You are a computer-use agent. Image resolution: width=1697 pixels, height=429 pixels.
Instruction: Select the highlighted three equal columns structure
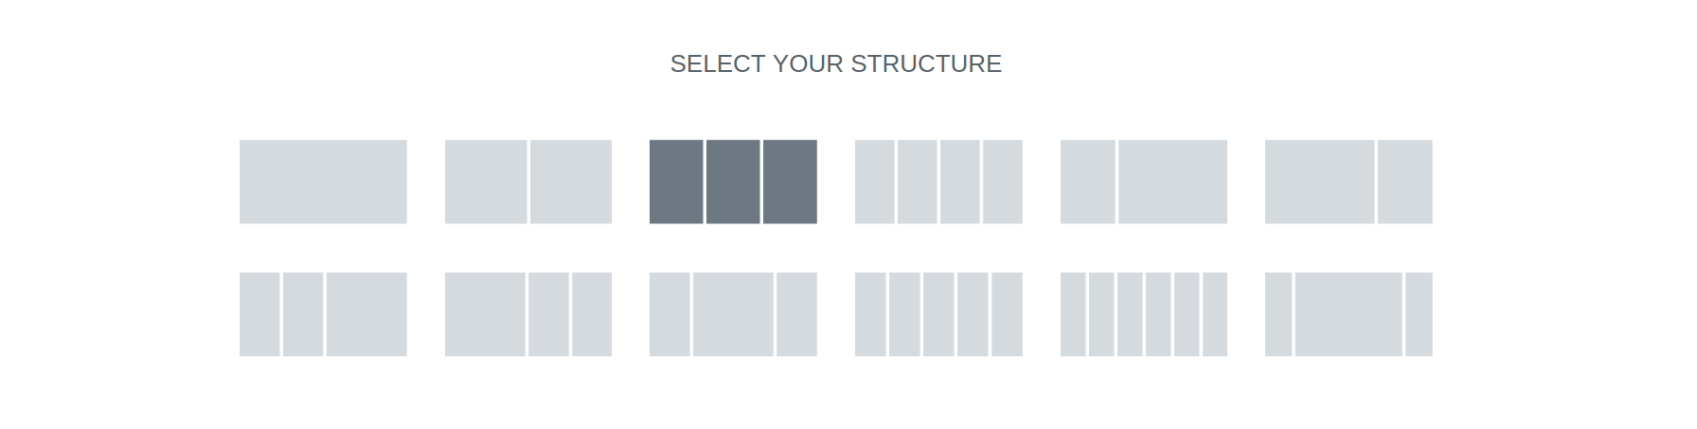[733, 182]
